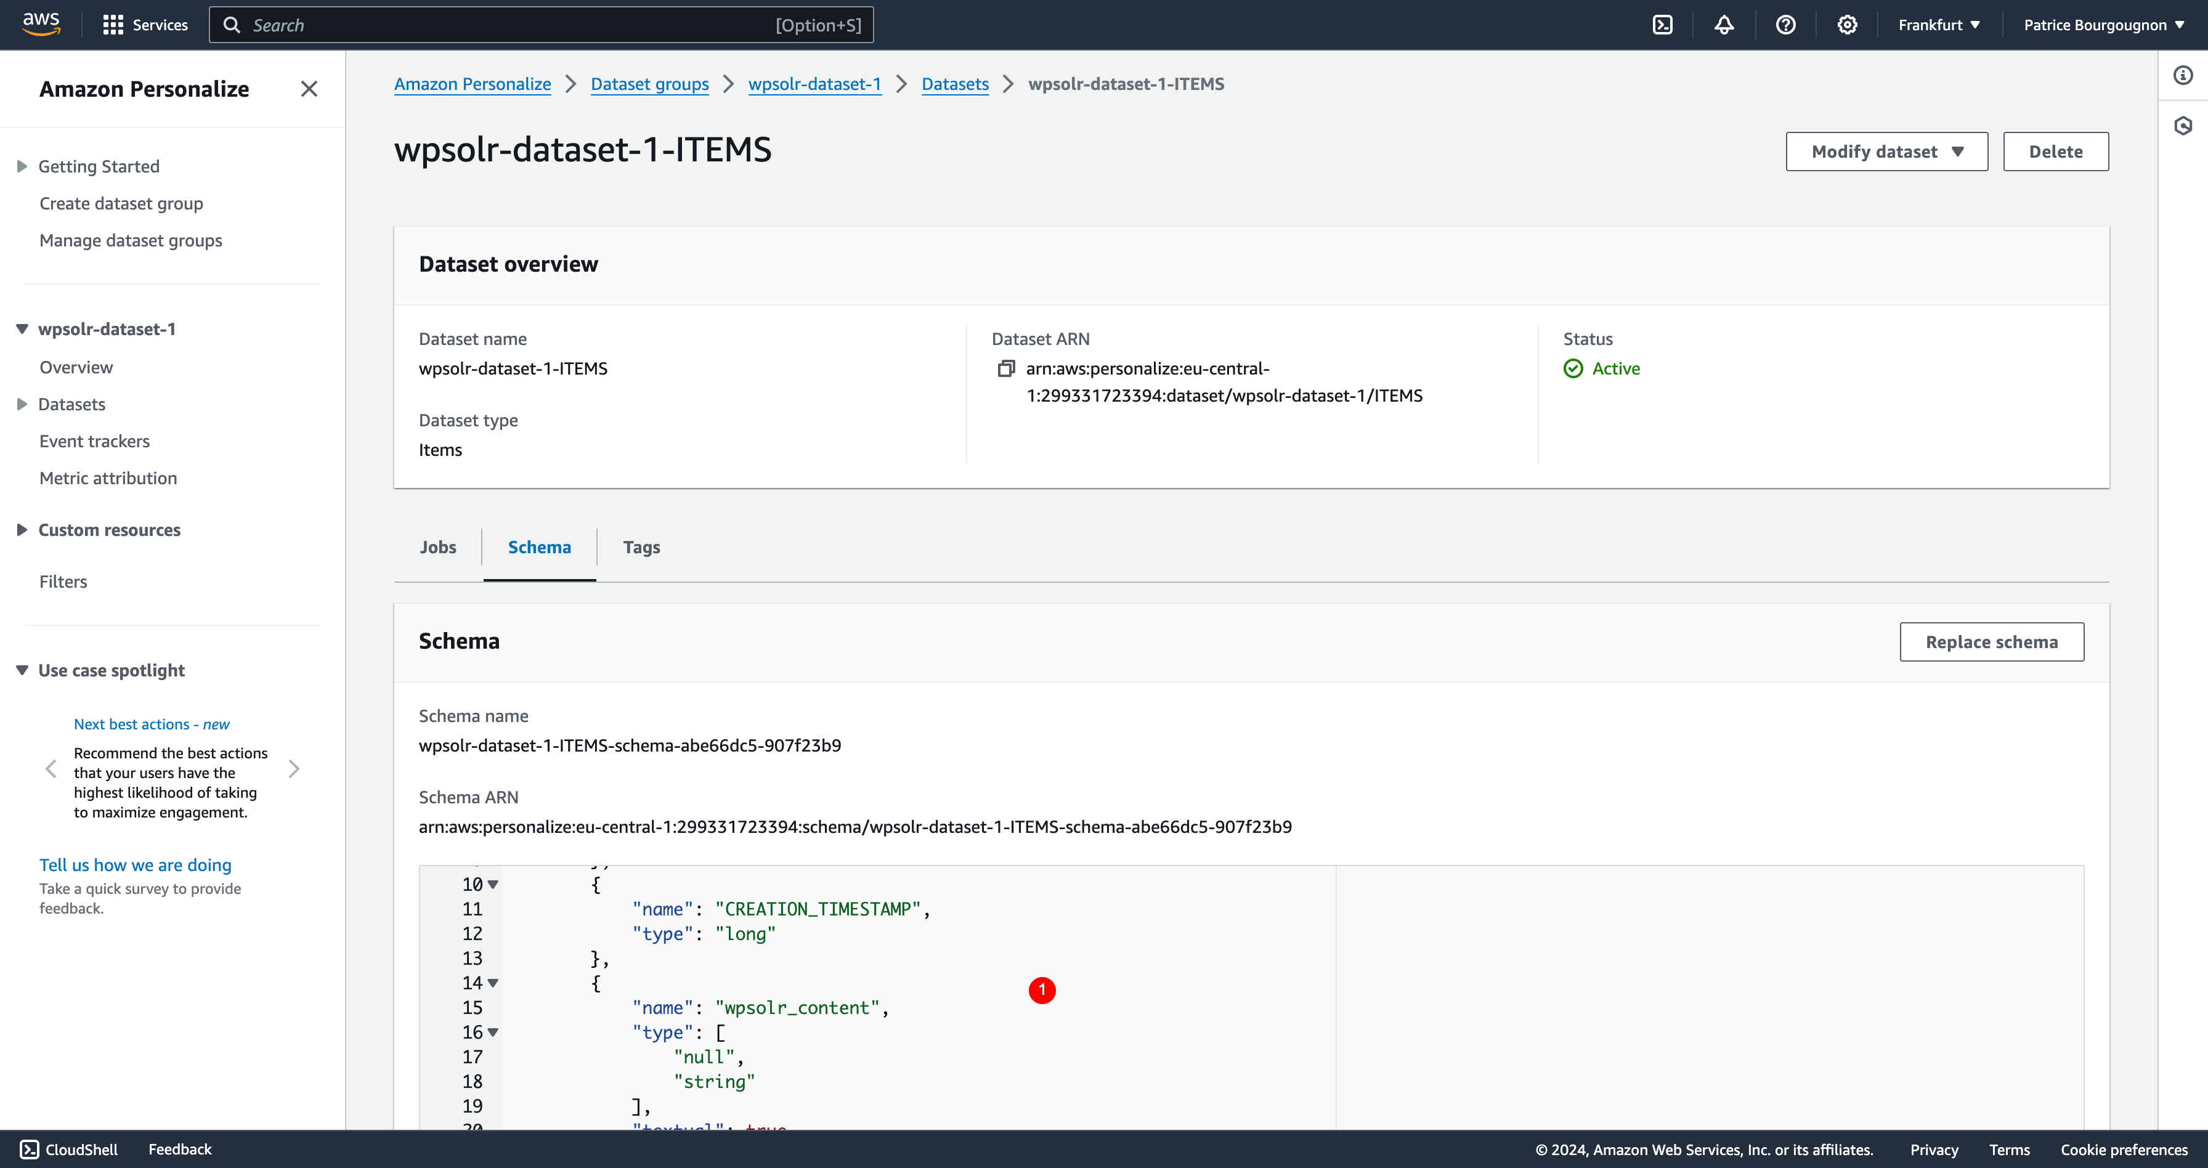Viewport: 2208px width, 1168px height.
Task: Switch to the Tags tab
Action: tap(641, 546)
